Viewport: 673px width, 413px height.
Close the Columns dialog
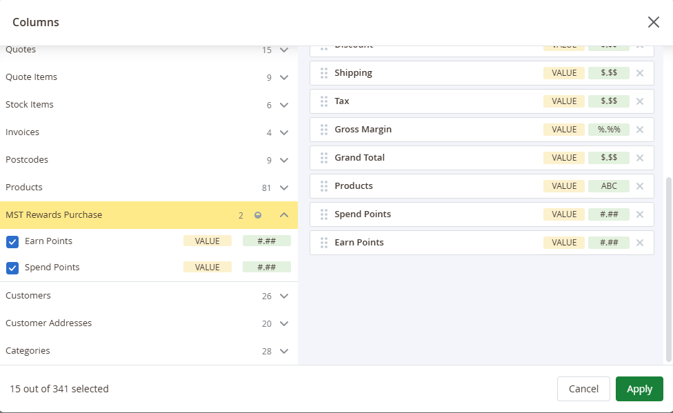pyautogui.click(x=653, y=22)
